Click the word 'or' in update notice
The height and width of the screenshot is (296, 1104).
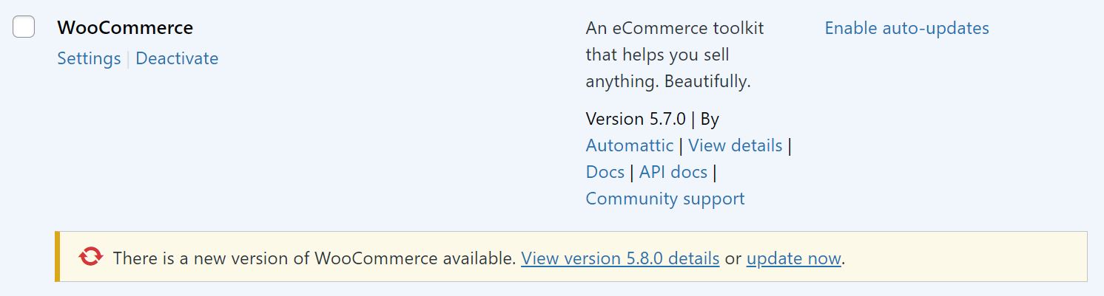tap(733, 258)
